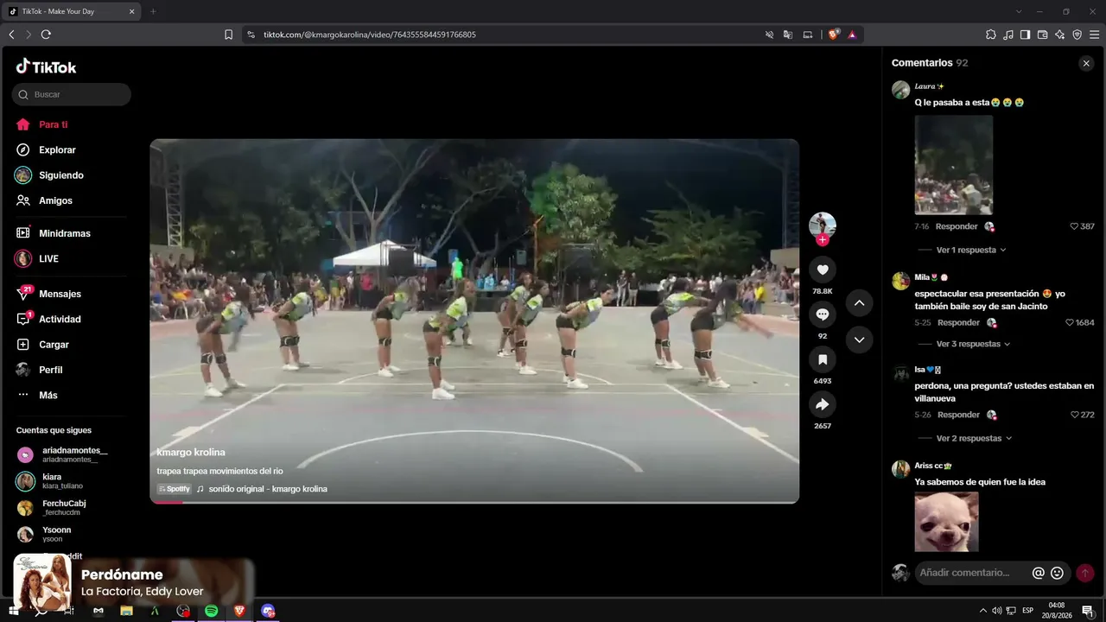The image size is (1106, 622).
Task: Click the mention @ icon in comment box
Action: 1039,573
